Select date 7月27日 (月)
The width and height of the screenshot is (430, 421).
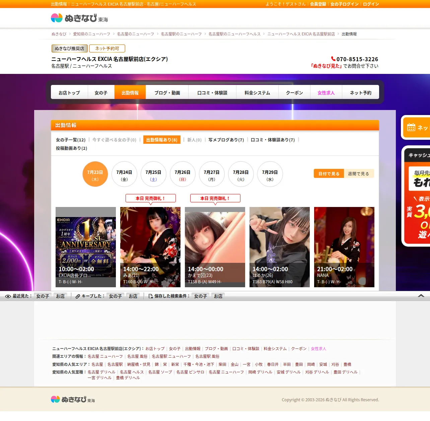pyautogui.click(x=212, y=174)
